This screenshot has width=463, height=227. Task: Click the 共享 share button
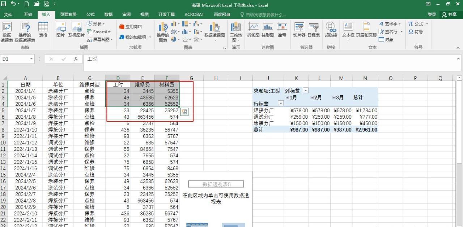pyautogui.click(x=450, y=14)
